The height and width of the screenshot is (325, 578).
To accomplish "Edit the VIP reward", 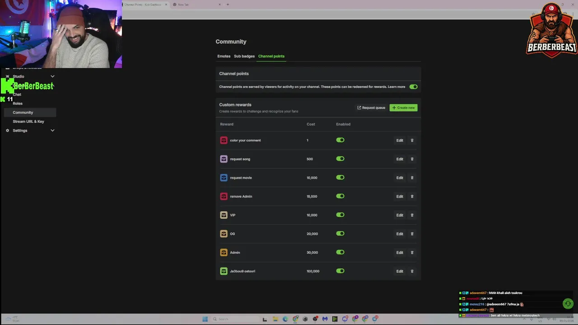I will [x=400, y=215].
